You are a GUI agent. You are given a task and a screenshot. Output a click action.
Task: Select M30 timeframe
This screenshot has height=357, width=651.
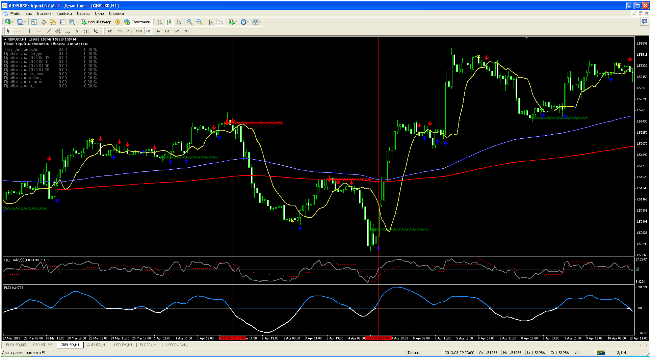(x=139, y=31)
